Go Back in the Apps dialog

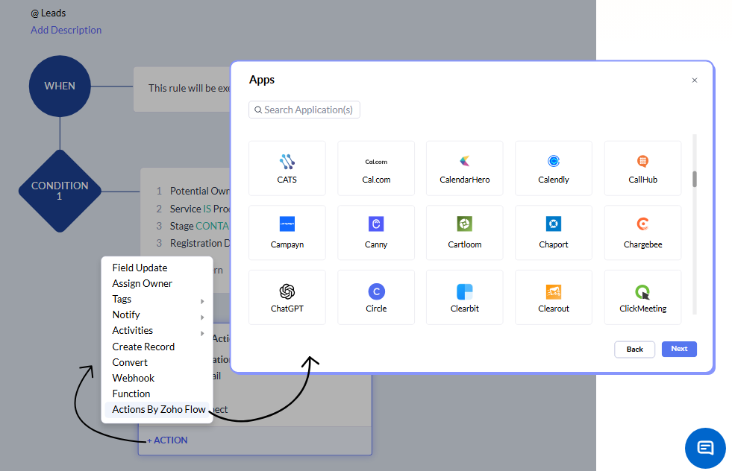[634, 350]
